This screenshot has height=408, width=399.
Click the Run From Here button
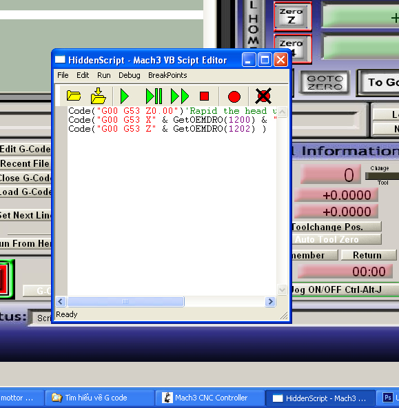coord(25,243)
